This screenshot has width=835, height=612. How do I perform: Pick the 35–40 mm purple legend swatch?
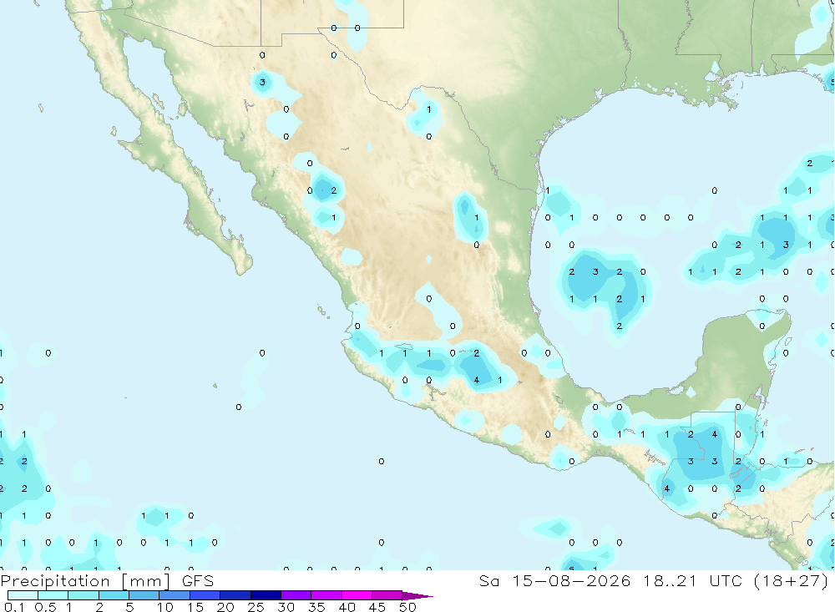(326, 595)
